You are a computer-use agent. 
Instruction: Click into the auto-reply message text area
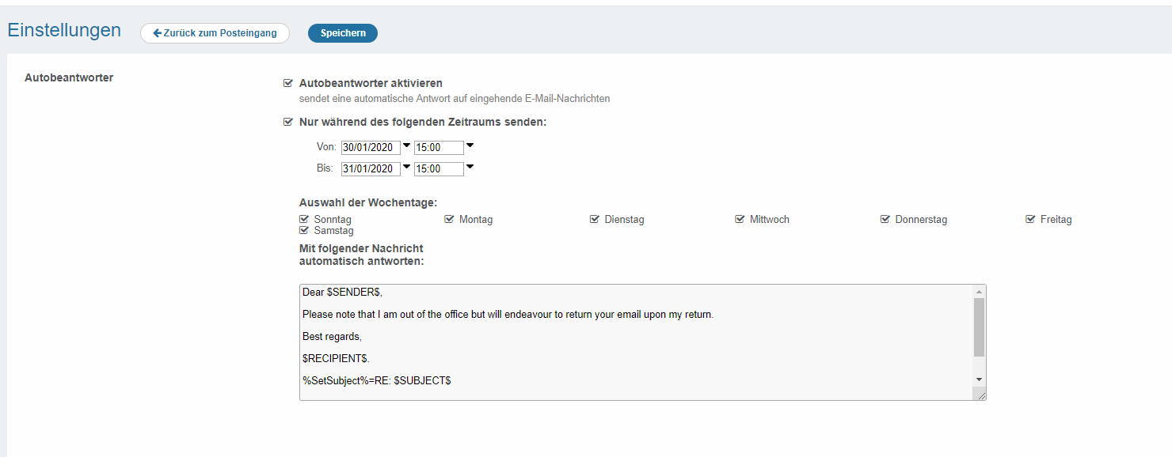point(634,348)
